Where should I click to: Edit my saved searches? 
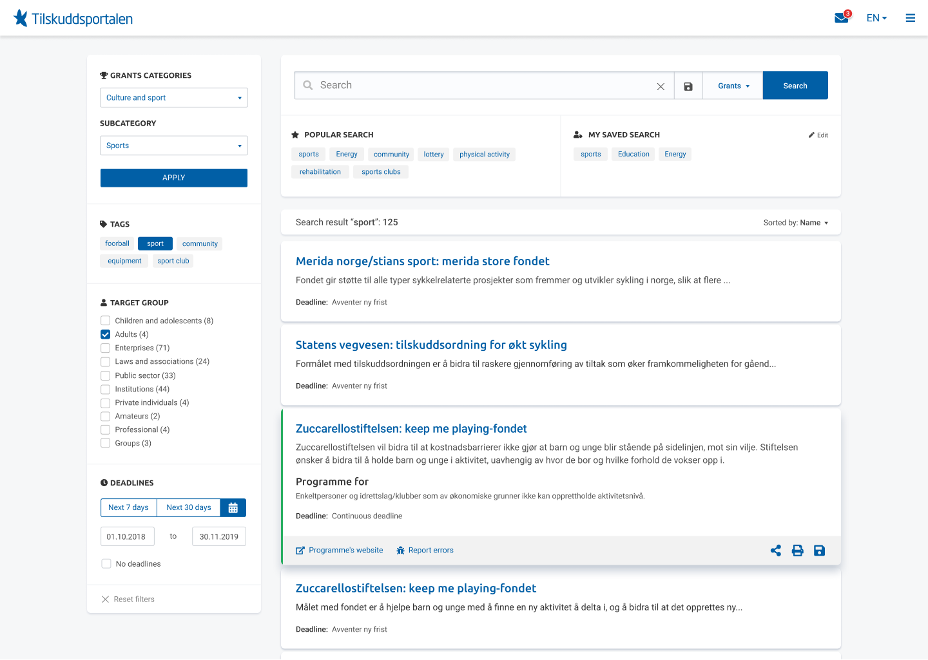[818, 135]
